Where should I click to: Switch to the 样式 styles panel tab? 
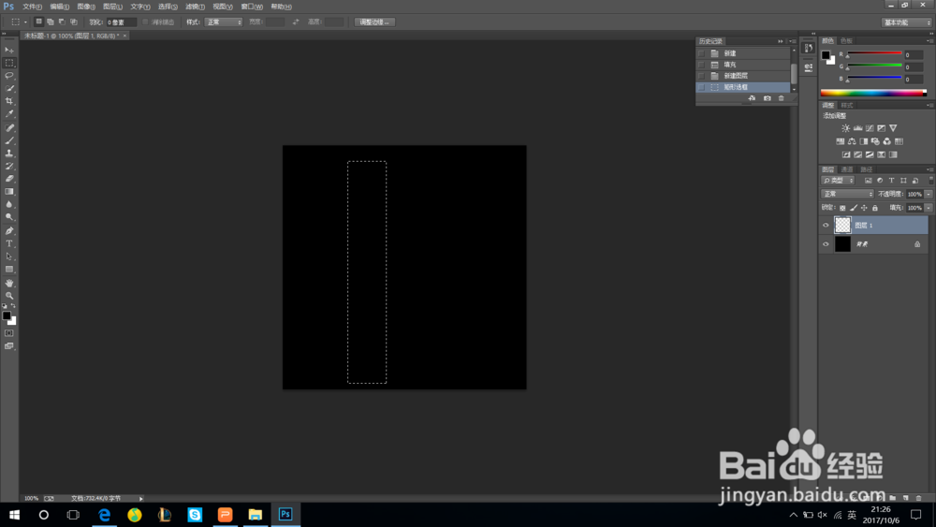847,105
